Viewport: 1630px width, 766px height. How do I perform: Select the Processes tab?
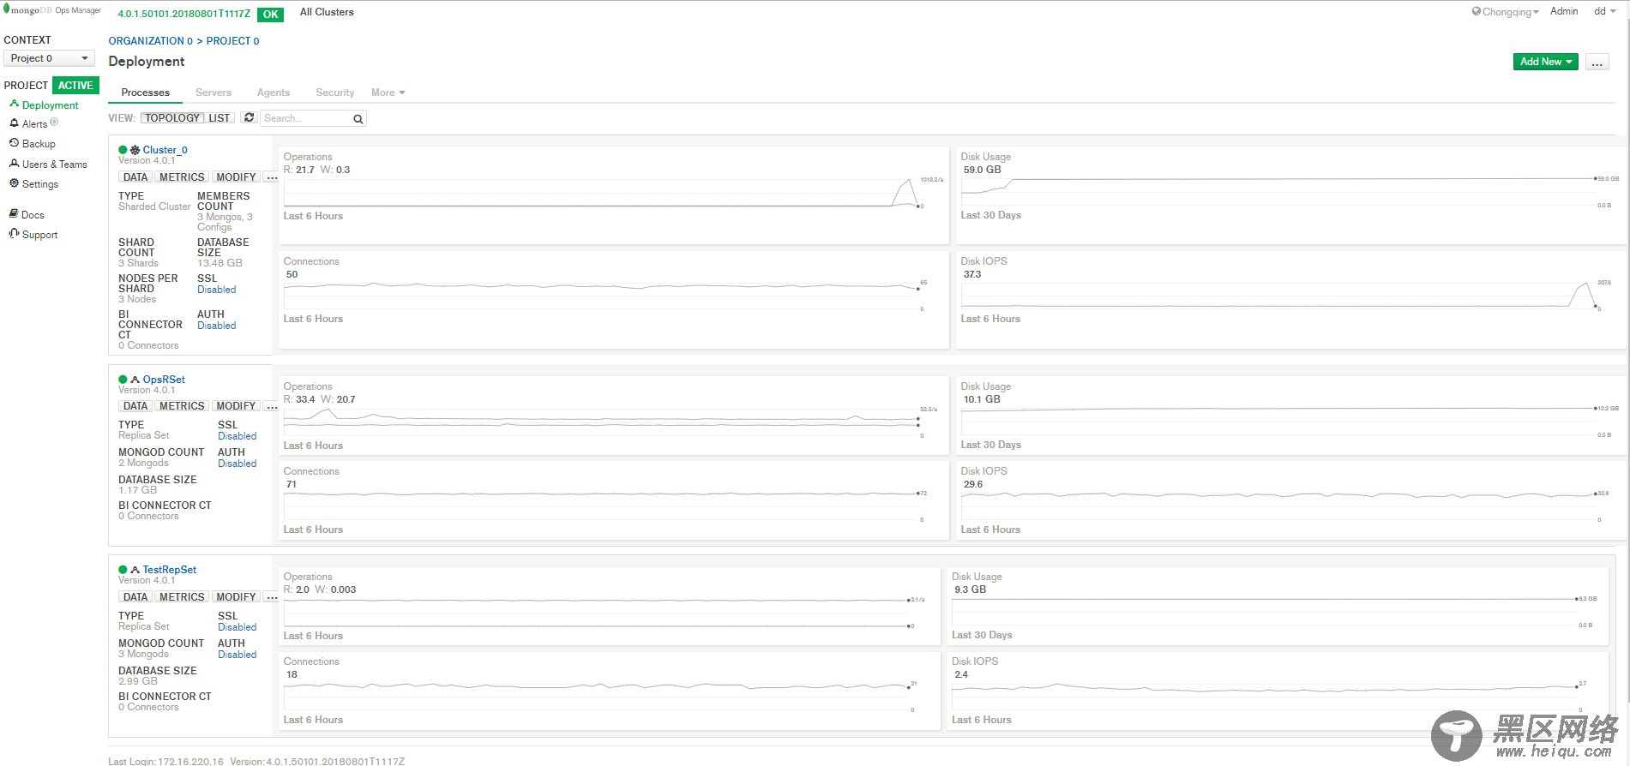coord(145,93)
